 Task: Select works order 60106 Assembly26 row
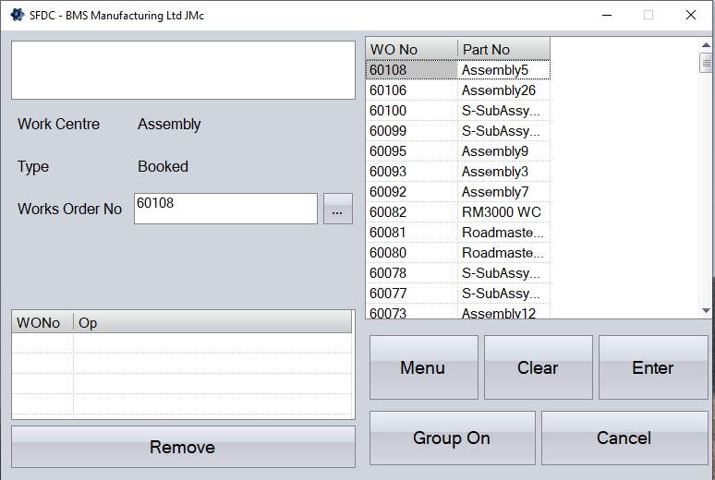click(457, 90)
